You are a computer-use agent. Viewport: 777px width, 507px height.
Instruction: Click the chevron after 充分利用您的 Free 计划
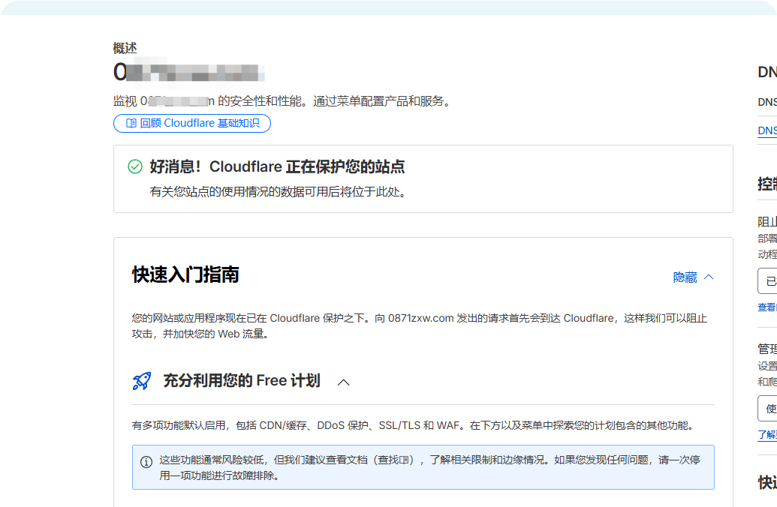(x=344, y=382)
